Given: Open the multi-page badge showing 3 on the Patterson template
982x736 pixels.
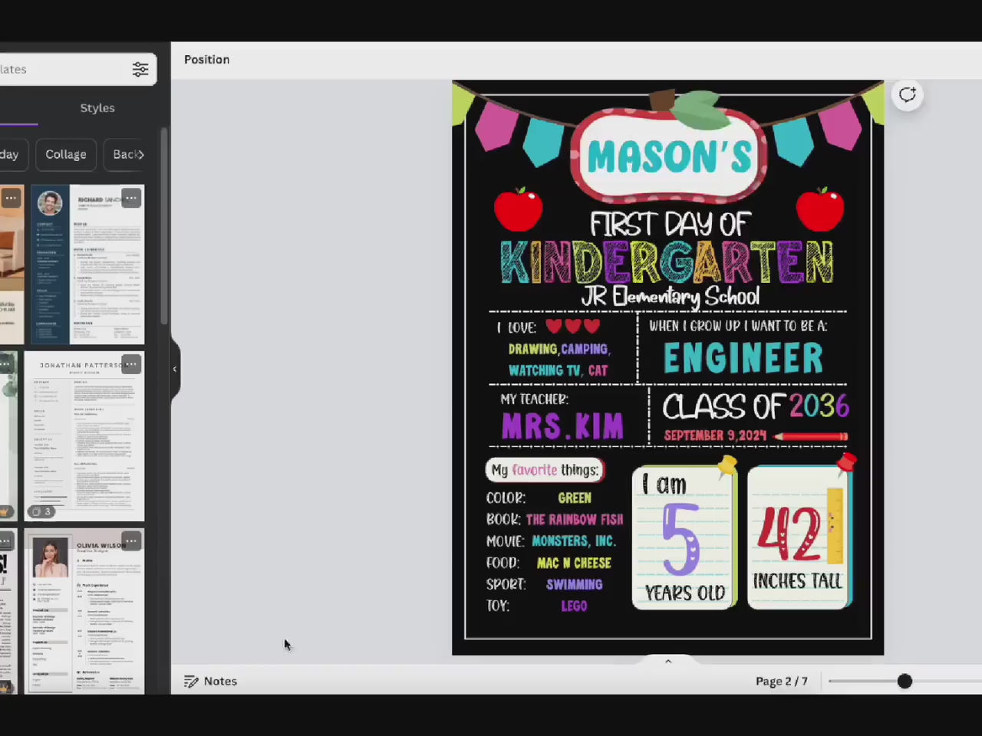Looking at the screenshot, I should click(x=41, y=511).
